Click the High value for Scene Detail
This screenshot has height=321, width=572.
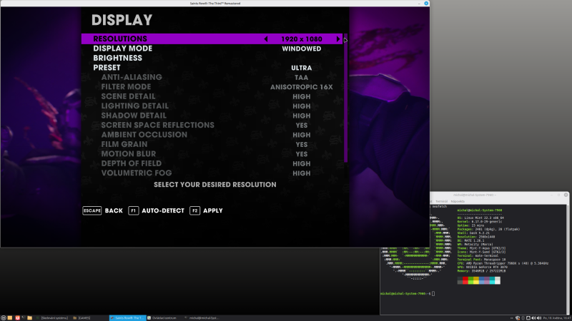click(301, 97)
